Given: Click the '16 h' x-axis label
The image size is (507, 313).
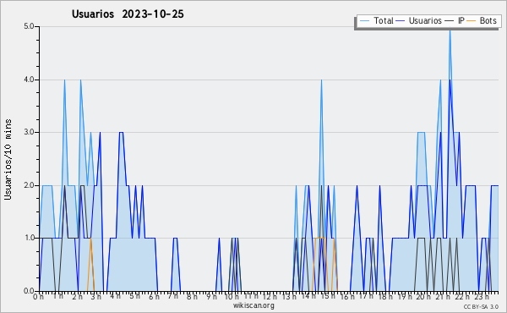Looking at the screenshot, I should pos(347,296).
